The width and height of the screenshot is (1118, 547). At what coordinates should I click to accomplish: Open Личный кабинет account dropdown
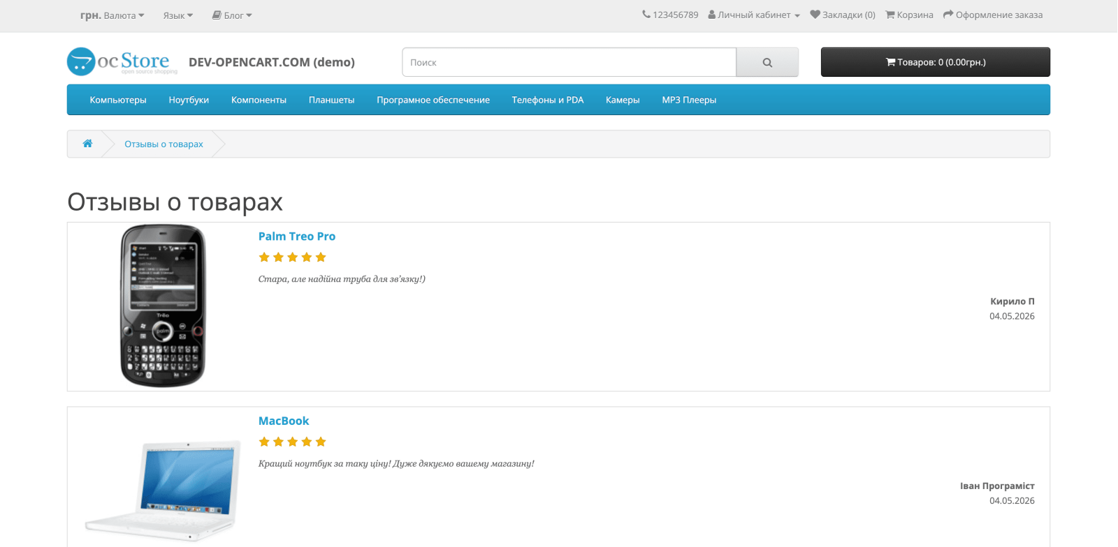click(x=754, y=15)
